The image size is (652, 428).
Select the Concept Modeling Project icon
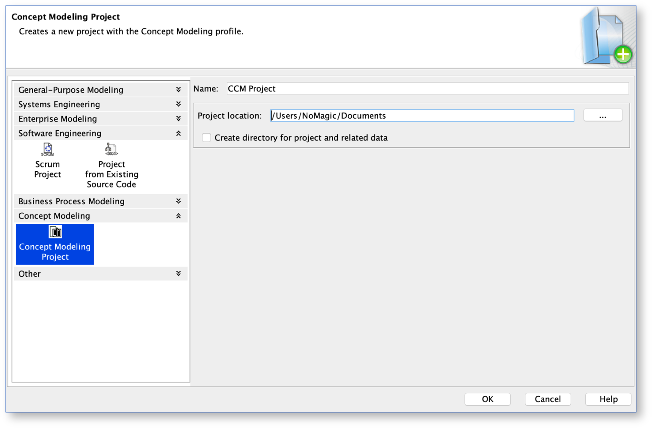point(55,232)
